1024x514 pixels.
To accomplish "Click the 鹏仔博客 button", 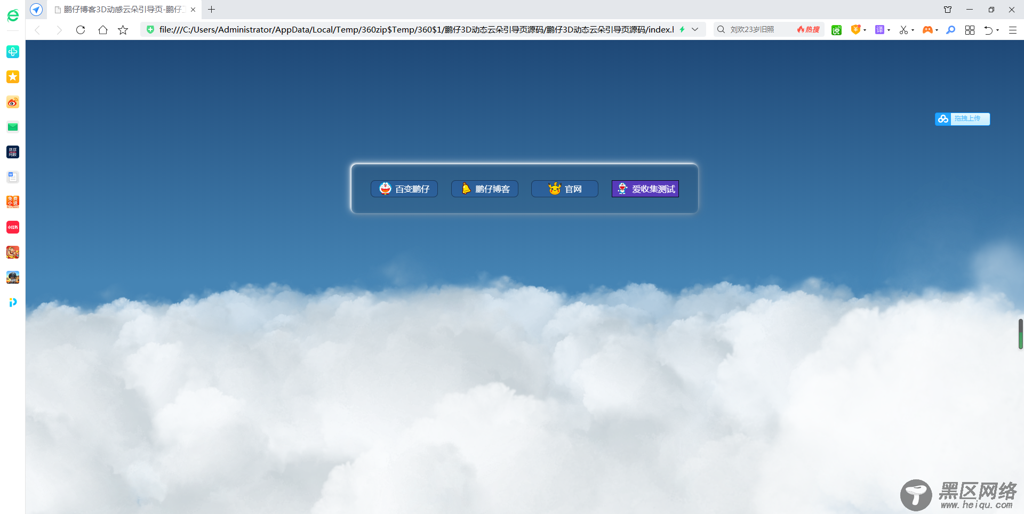I will point(485,189).
